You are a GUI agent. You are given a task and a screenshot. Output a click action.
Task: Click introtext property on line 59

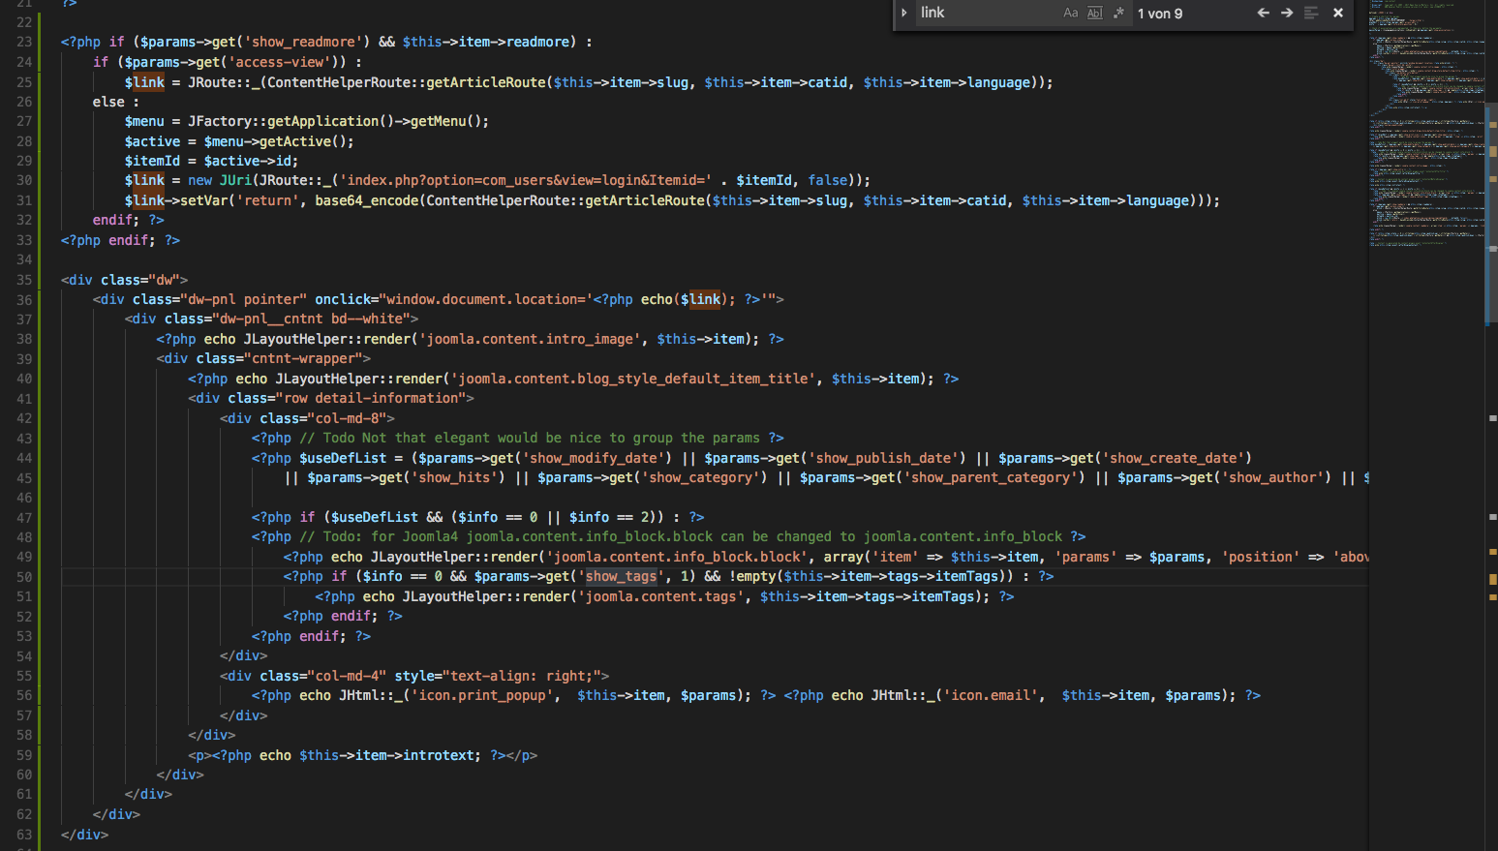[438, 755]
